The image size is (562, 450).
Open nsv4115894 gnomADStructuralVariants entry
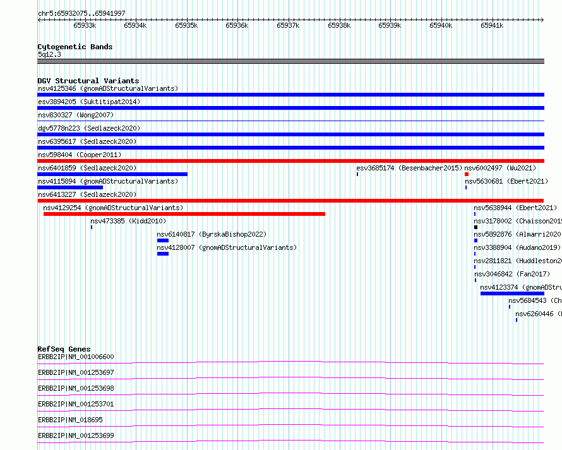click(108, 181)
